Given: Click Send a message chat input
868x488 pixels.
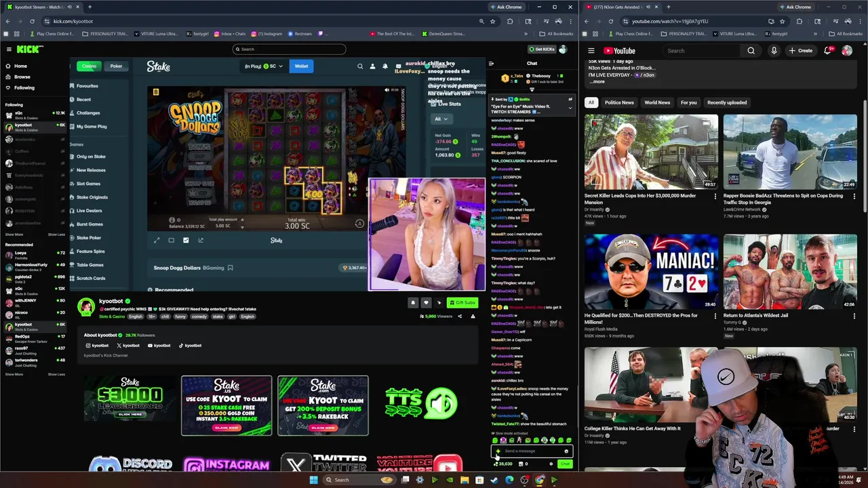Looking at the screenshot, I should (532, 451).
